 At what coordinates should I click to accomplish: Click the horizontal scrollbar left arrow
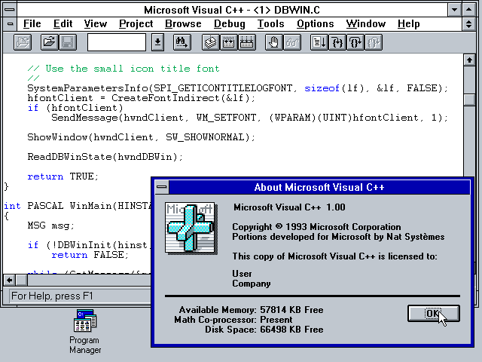(x=9, y=280)
